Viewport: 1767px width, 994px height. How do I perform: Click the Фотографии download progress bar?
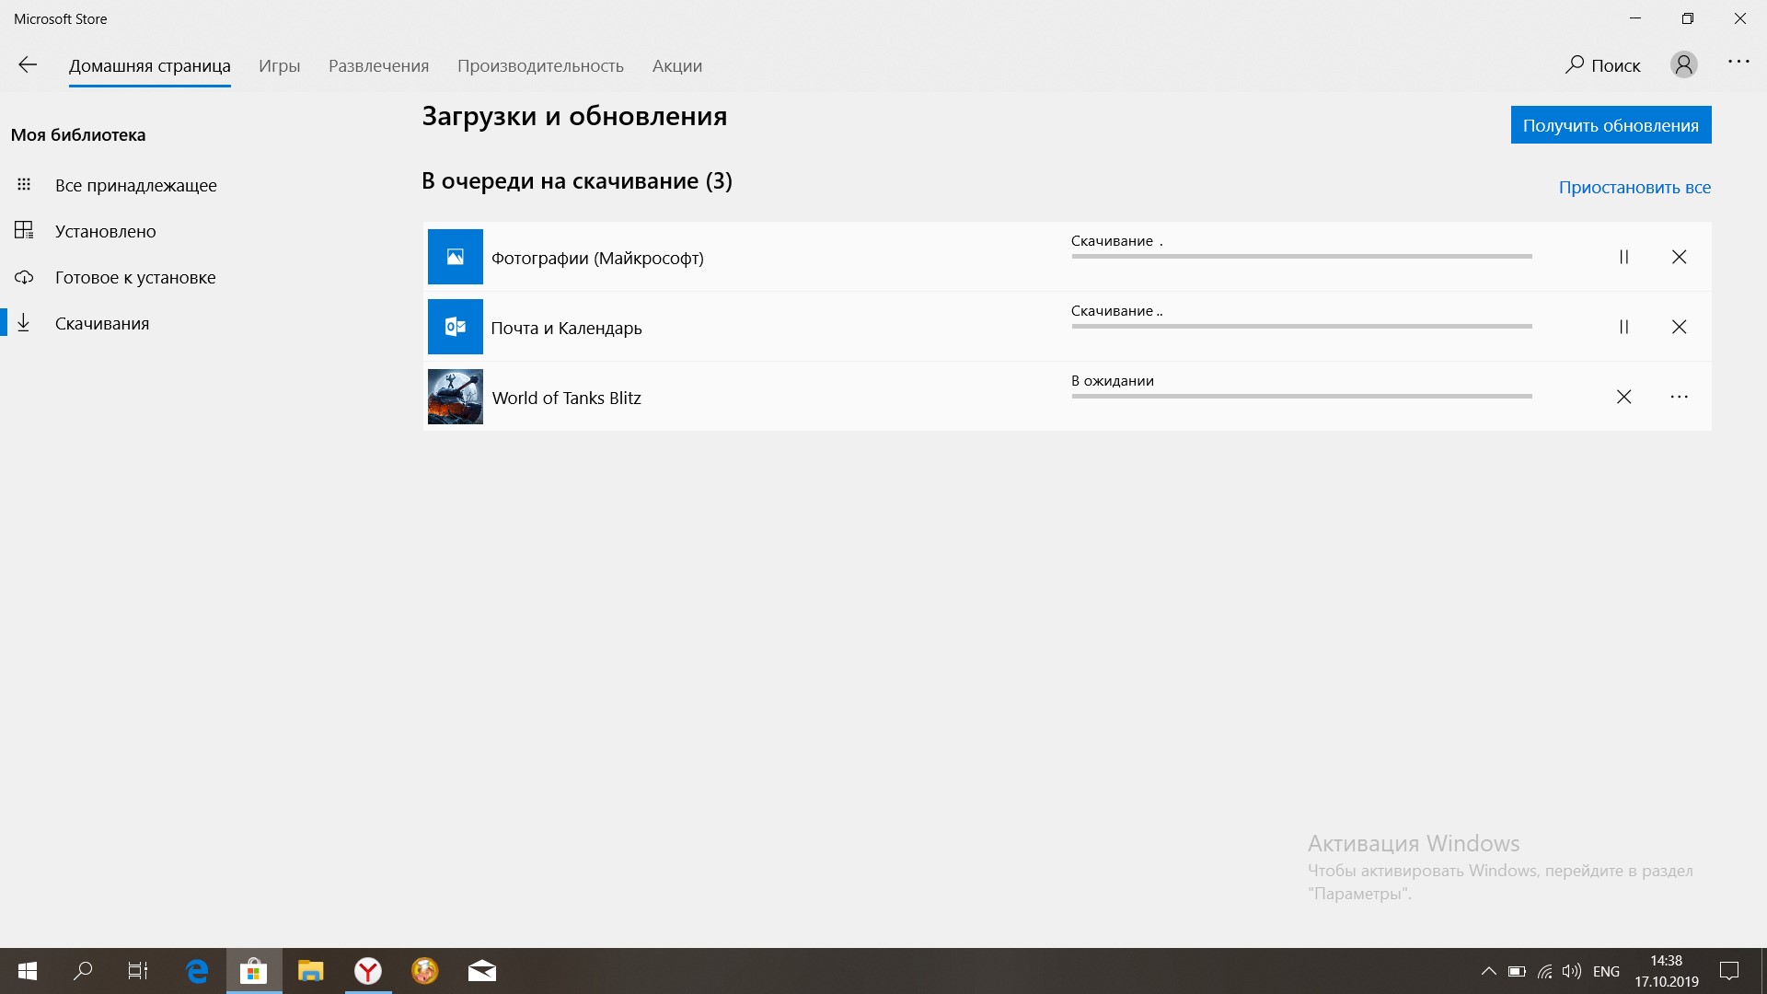1302,257
